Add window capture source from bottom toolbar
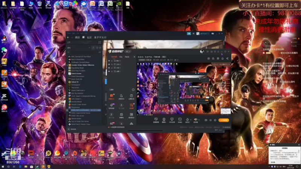The width and height of the screenshot is (301, 169). tap(172, 120)
